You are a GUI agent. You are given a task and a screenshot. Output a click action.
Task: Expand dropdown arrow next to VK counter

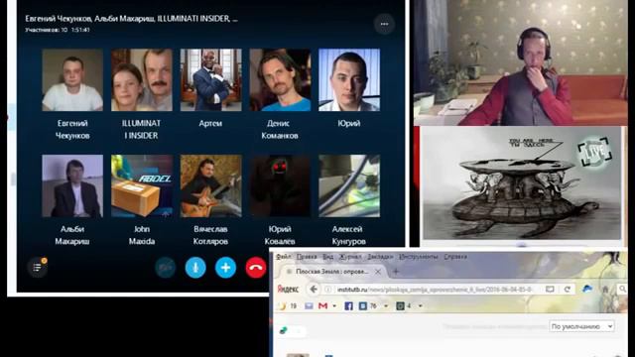click(x=386, y=306)
